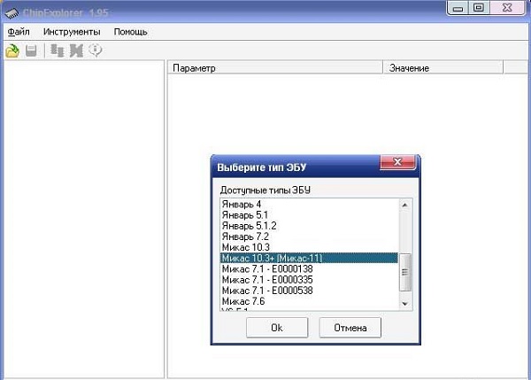Select Микас 10.3 in ECU list

(309, 247)
